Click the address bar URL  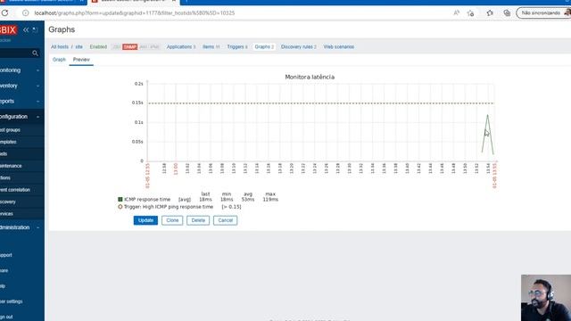pyautogui.click(x=135, y=12)
